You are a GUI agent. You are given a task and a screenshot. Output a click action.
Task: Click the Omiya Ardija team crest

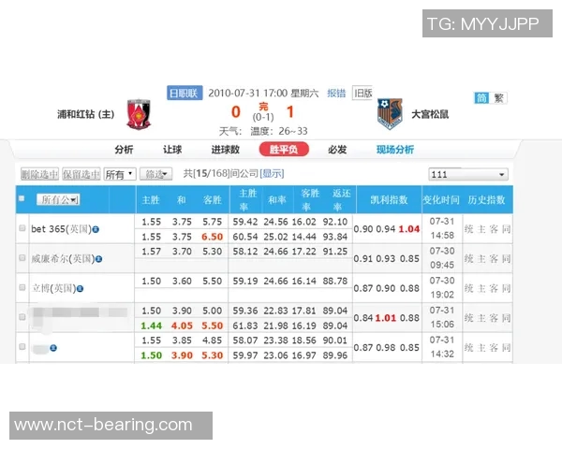tap(390, 114)
